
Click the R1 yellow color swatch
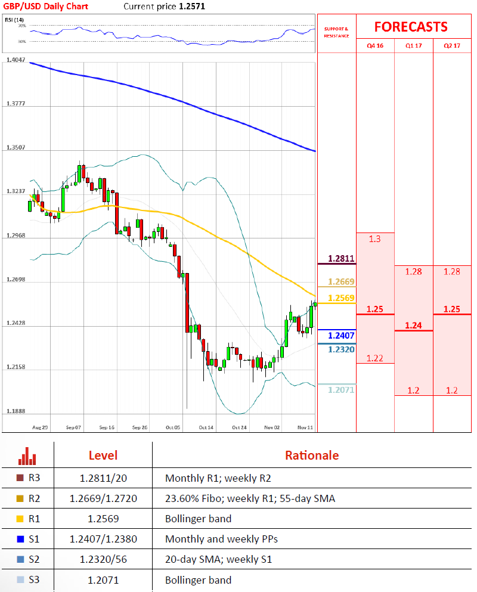pos(20,519)
